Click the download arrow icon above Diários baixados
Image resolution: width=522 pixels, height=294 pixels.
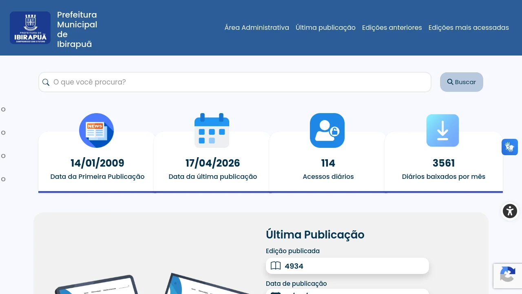pyautogui.click(x=442, y=131)
